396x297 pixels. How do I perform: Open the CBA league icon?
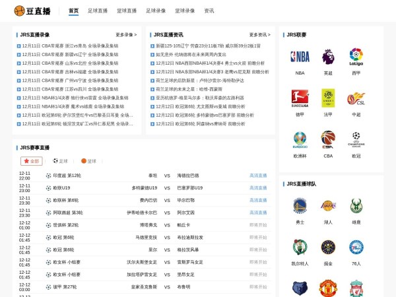pos(328,139)
